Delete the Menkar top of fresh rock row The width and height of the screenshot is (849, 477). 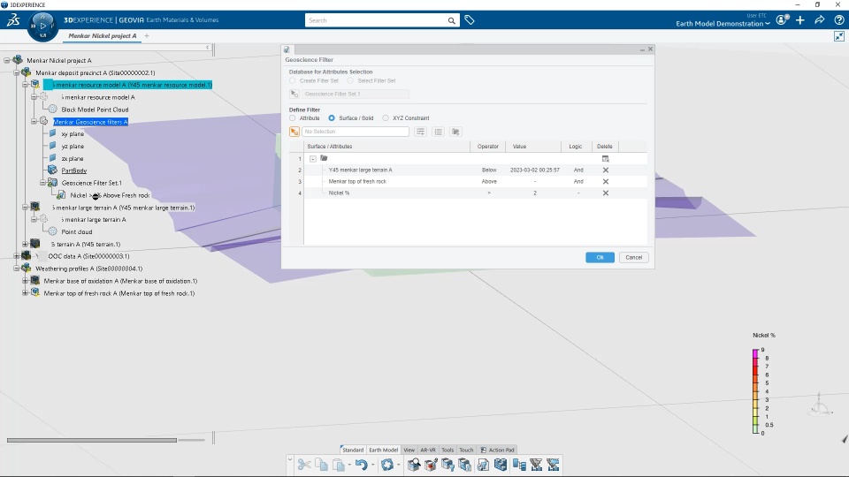(605, 182)
